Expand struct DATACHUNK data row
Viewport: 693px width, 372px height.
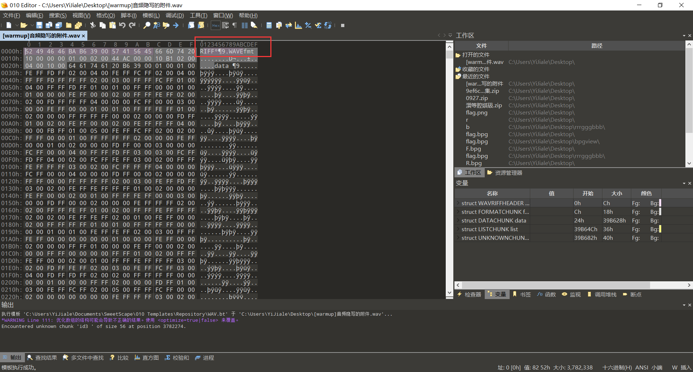click(x=458, y=220)
